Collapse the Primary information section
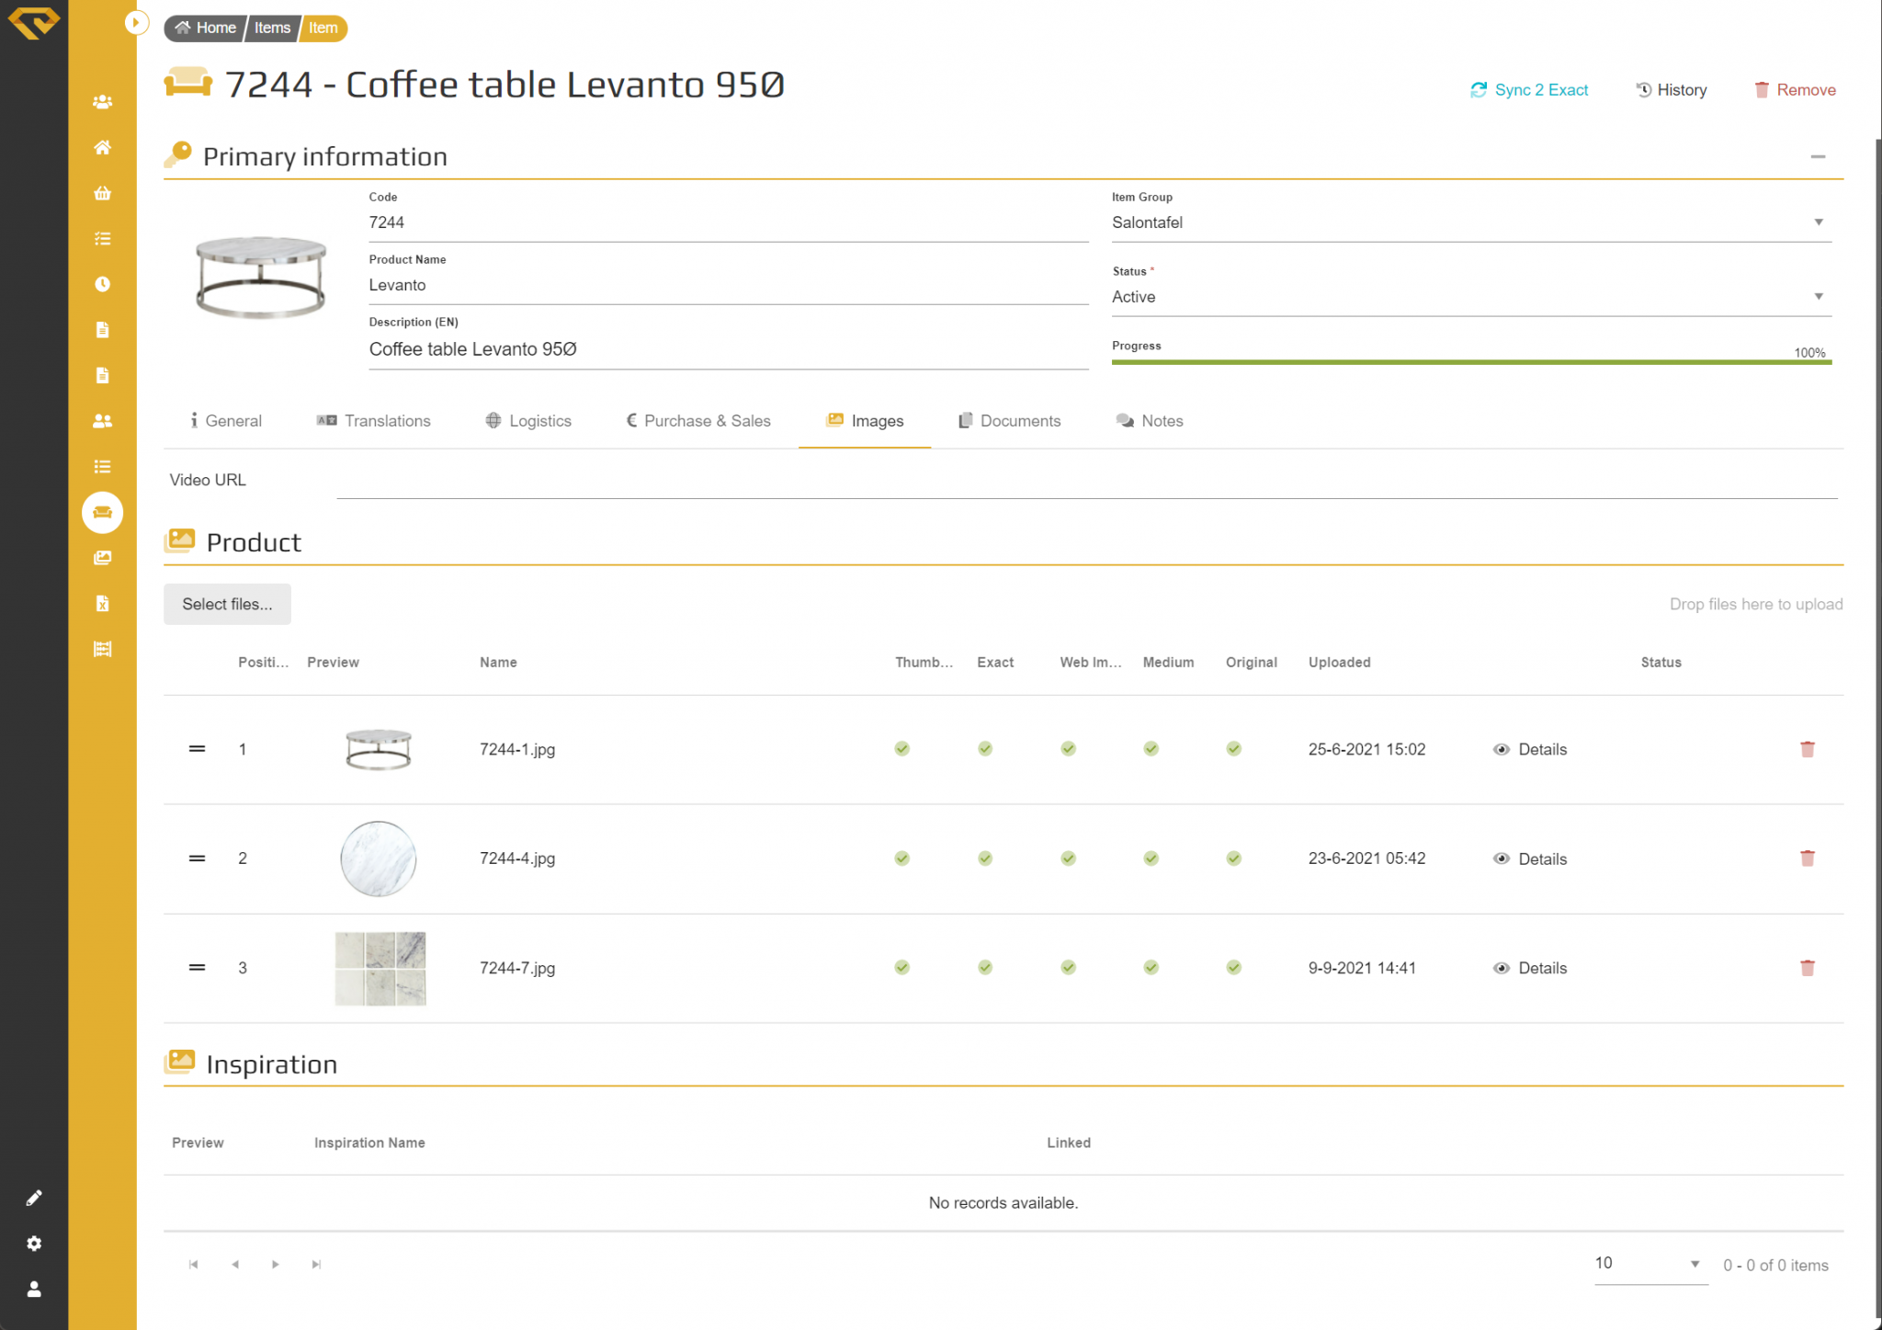The width and height of the screenshot is (1882, 1330). tap(1818, 156)
